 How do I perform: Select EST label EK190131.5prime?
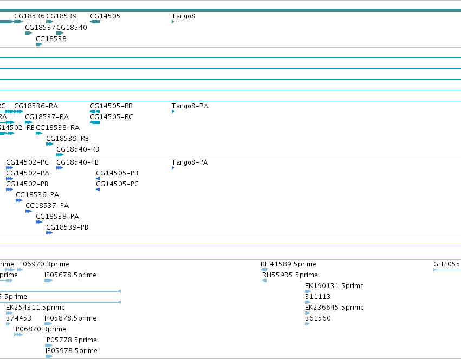point(334,286)
